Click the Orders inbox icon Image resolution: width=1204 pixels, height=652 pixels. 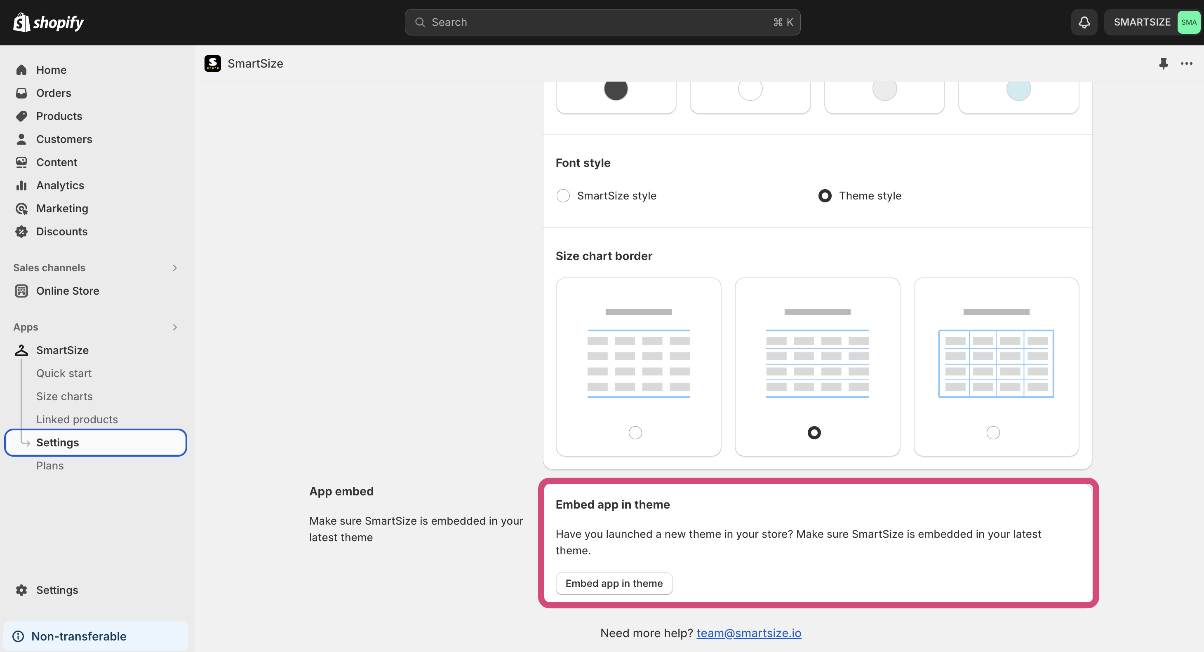coord(21,93)
